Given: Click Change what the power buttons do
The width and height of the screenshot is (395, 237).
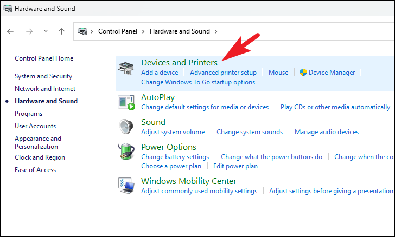Looking at the screenshot, I should tap(271, 157).
